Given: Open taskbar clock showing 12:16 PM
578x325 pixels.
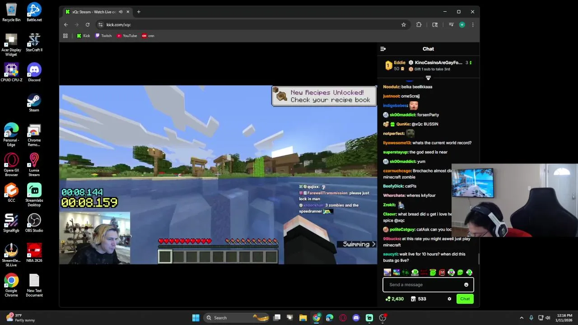Looking at the screenshot, I should pyautogui.click(x=564, y=318).
